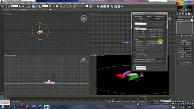Activate the Select Object tool

pyautogui.click(x=20, y=6)
